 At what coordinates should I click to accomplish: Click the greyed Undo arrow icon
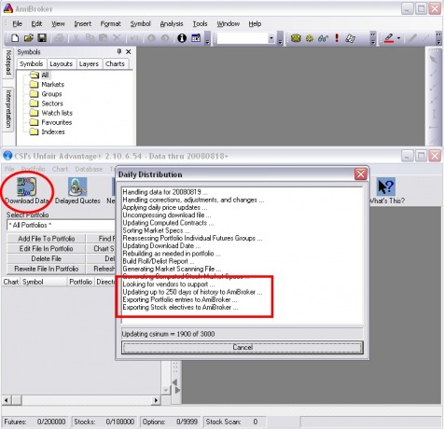tap(134, 38)
